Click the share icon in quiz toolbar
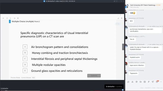The width and height of the screenshot is (163, 91). [x=118, y=18]
